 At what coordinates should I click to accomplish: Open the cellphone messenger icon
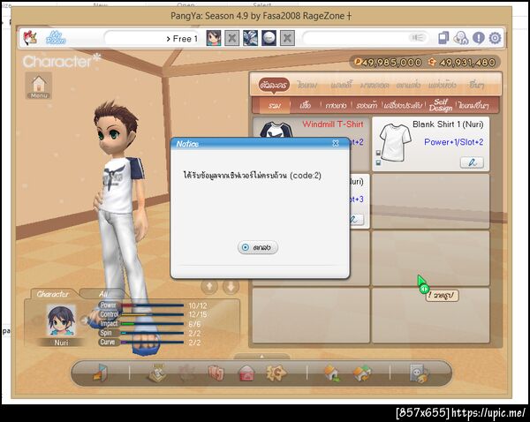click(443, 38)
